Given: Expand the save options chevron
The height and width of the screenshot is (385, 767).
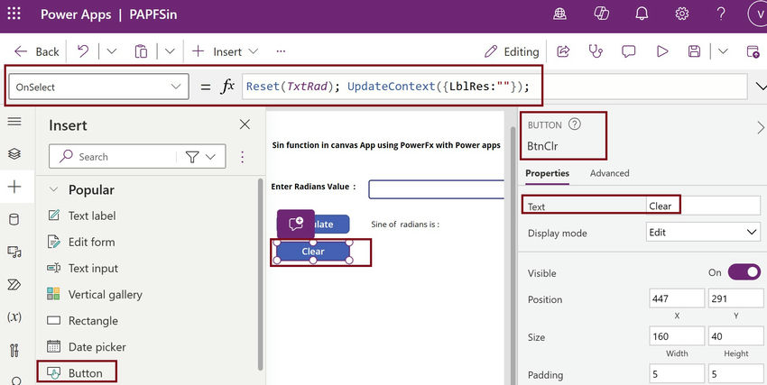Looking at the screenshot, I should coord(723,50).
